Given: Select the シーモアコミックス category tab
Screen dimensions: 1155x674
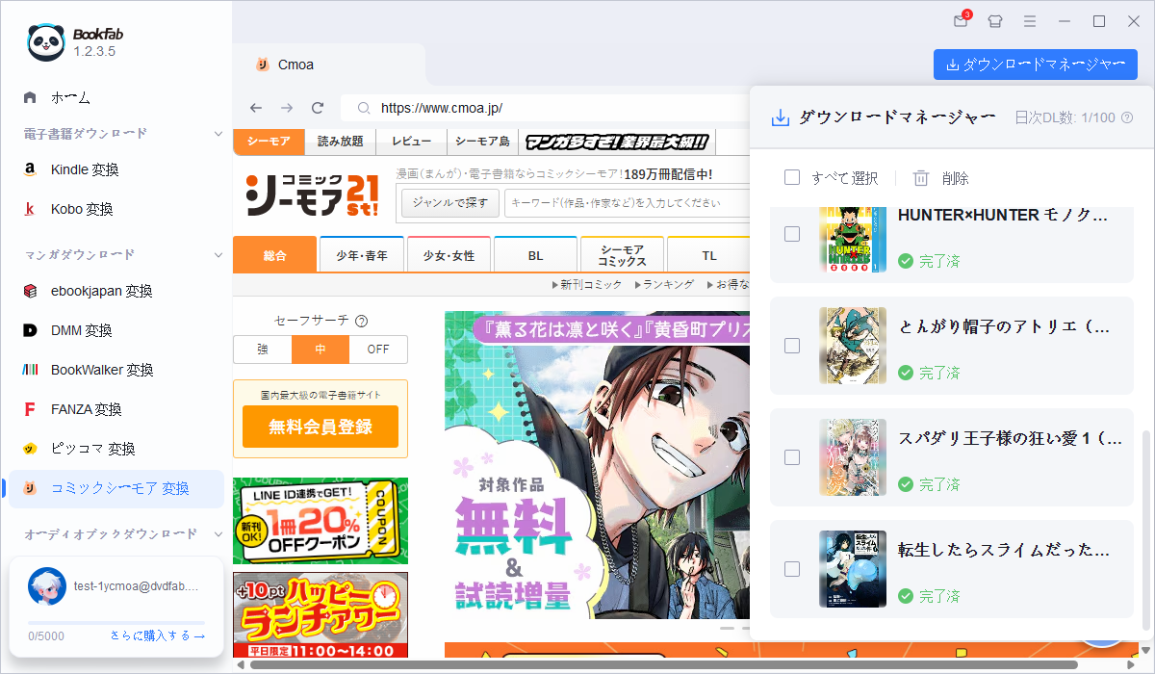Looking at the screenshot, I should coord(622,255).
